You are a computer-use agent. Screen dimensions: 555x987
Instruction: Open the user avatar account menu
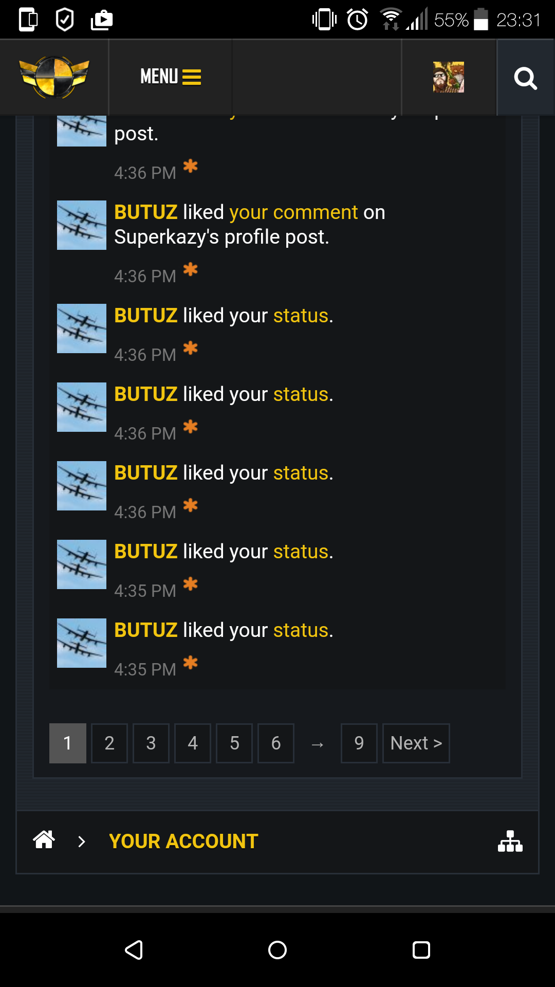(448, 77)
